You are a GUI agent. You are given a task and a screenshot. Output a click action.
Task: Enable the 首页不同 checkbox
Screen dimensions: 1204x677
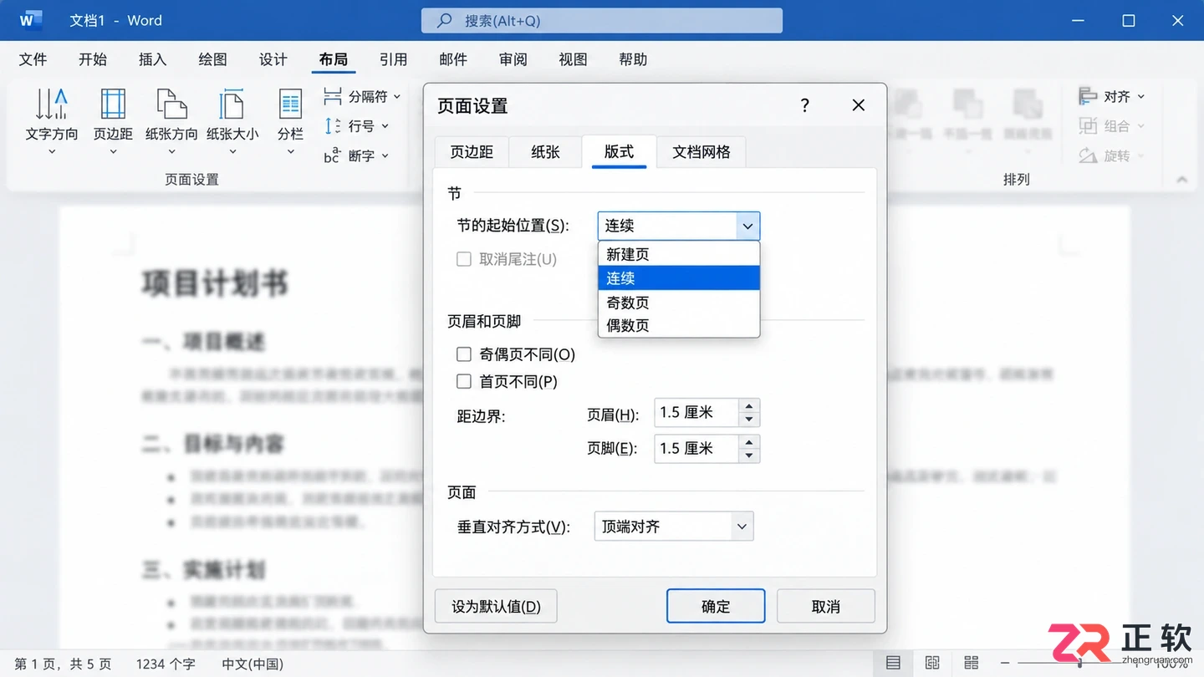(464, 382)
